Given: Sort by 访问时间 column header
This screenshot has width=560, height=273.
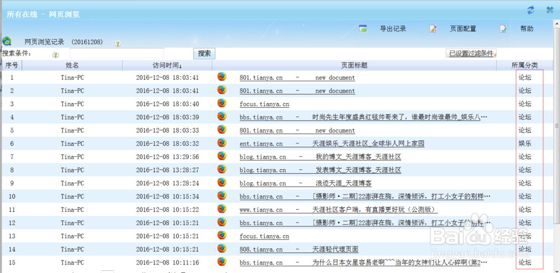Looking at the screenshot, I should point(167,66).
